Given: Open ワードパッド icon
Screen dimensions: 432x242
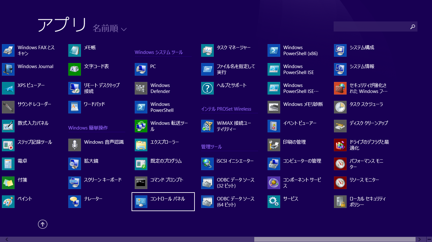Looking at the screenshot, I should 75,107.
